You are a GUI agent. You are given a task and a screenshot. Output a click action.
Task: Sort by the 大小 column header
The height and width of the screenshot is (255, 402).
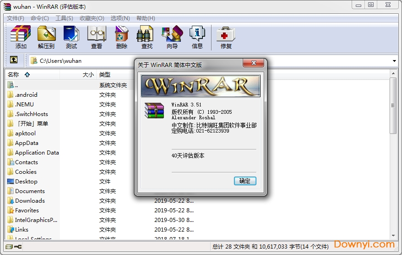click(x=78, y=74)
